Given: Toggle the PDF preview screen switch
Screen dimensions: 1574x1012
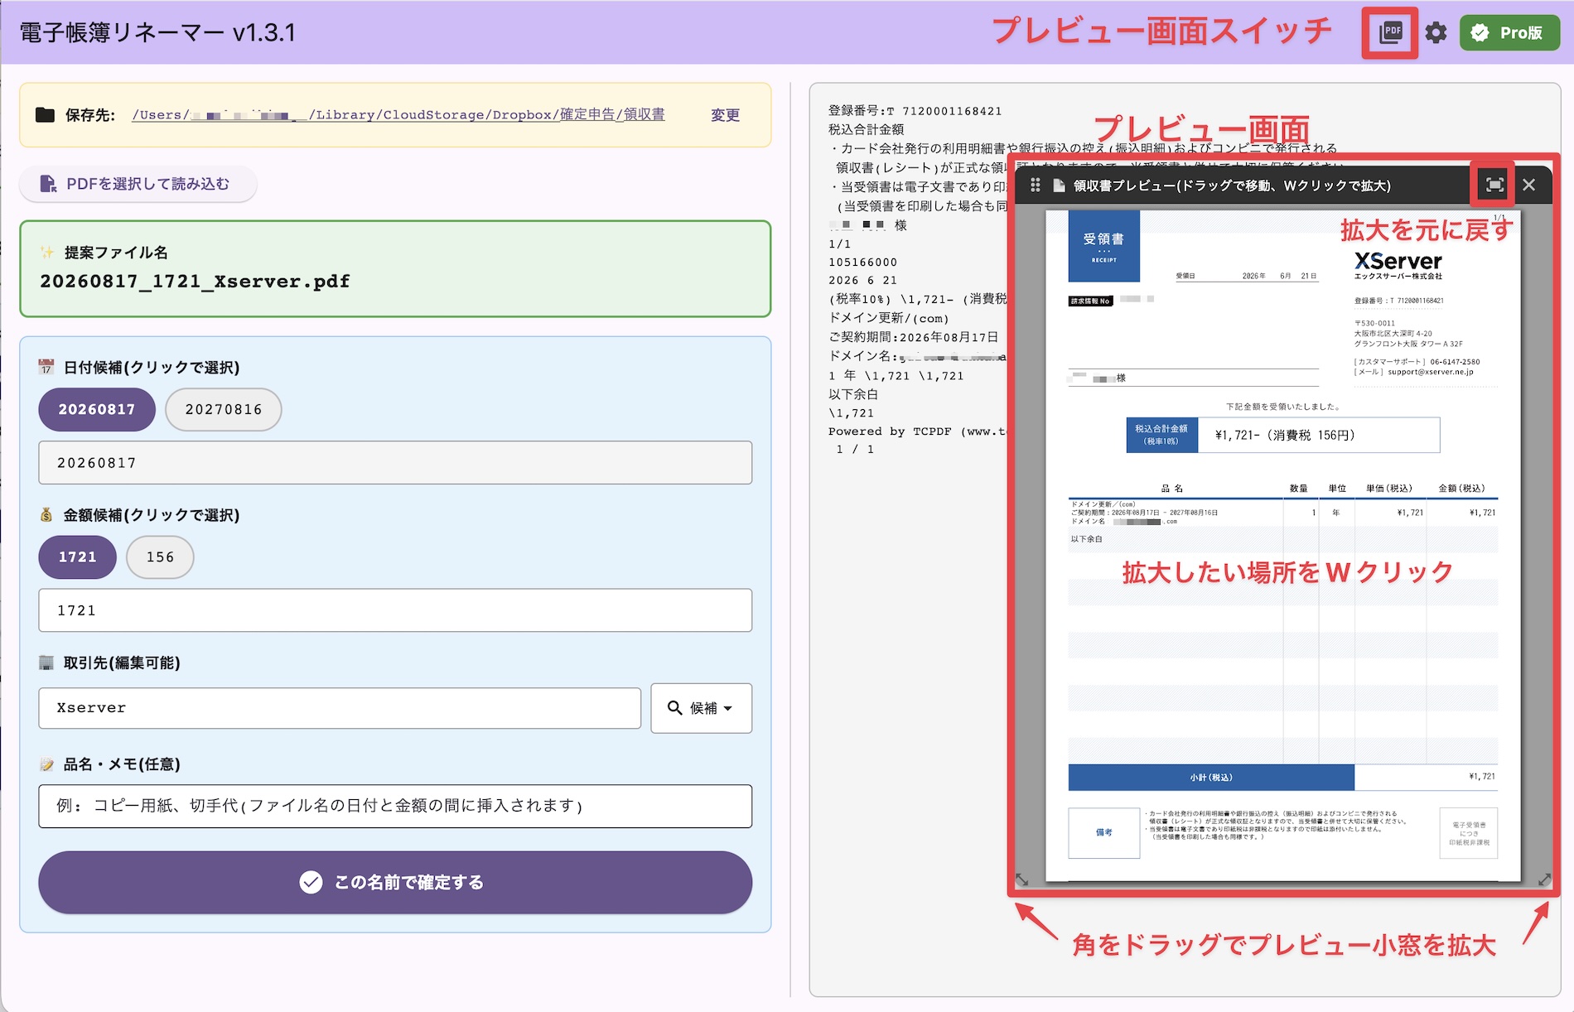Looking at the screenshot, I should (x=1390, y=33).
